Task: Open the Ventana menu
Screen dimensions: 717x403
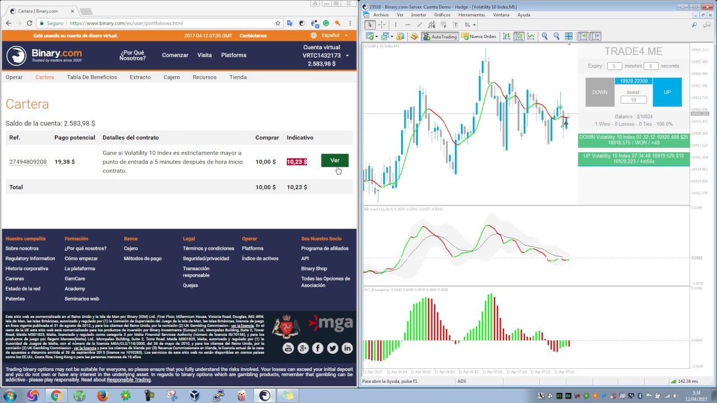Action: coord(501,15)
